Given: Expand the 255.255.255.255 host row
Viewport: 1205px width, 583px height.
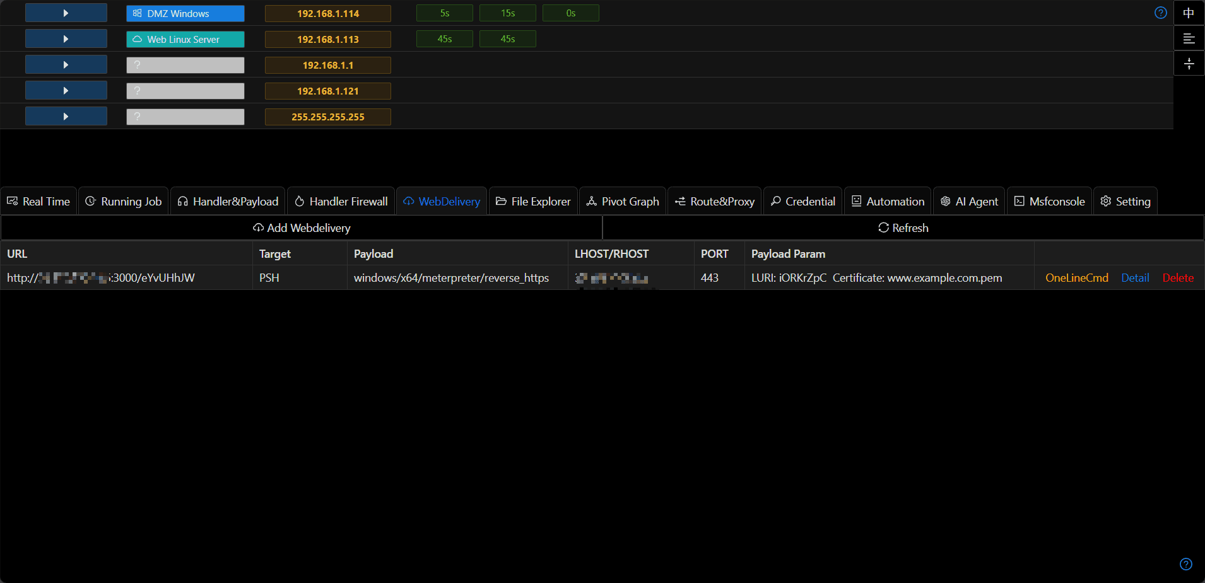Looking at the screenshot, I should pos(66,117).
